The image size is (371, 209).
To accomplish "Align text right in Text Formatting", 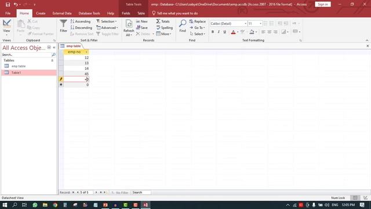I will [x=275, y=32].
